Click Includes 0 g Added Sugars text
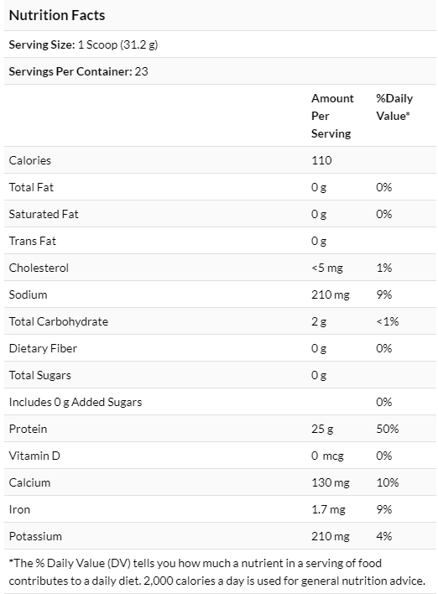This screenshot has width=438, height=594. click(x=76, y=402)
